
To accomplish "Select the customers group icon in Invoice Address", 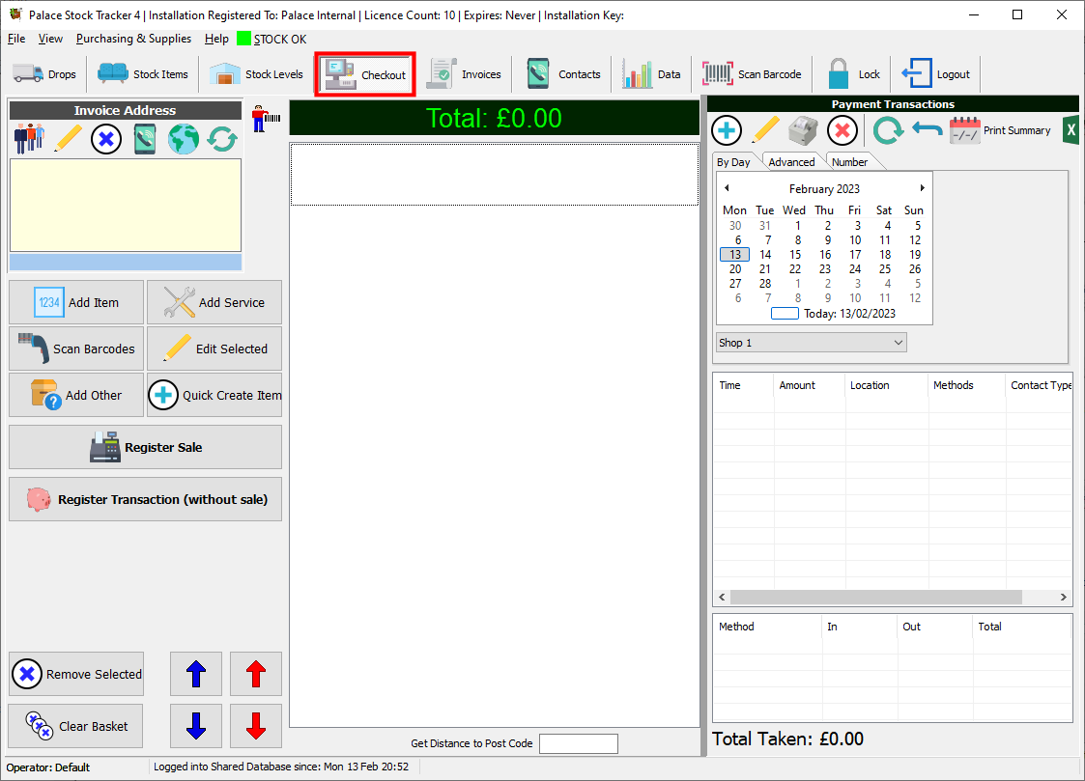I will tap(29, 139).
